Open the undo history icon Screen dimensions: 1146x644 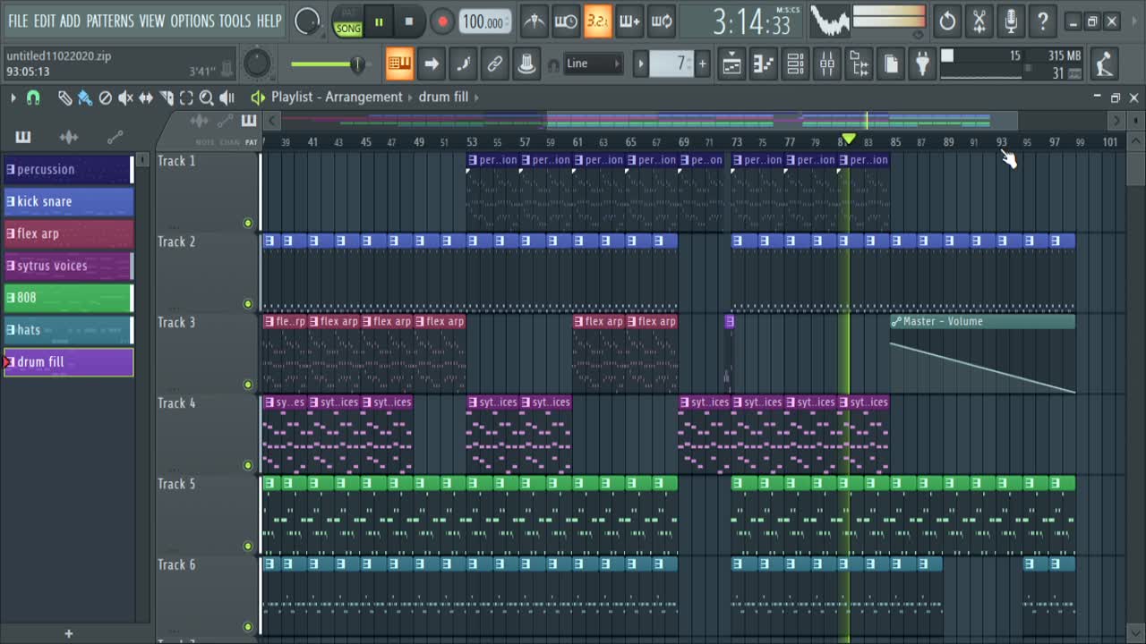[947, 21]
